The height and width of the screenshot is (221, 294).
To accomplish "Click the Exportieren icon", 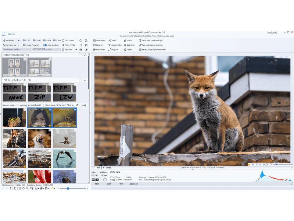I will [x=94, y=50].
